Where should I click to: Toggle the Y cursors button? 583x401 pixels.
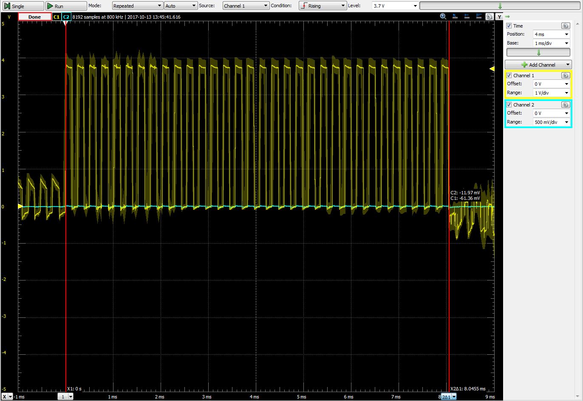(x=499, y=17)
